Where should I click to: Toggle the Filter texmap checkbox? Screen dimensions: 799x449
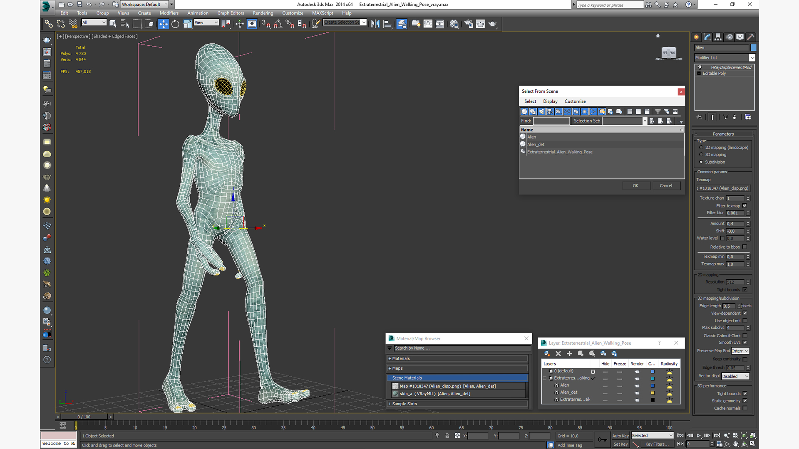[x=745, y=206]
